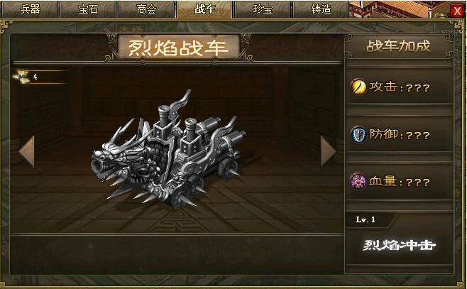Select the dragon-head chariot image
The width and height of the screenshot is (467, 289).
169,149
